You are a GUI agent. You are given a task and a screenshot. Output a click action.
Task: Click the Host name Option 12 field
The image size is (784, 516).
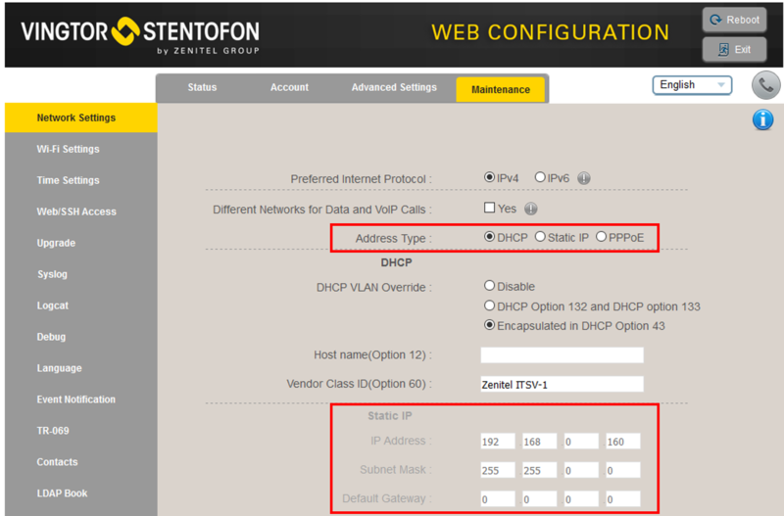pyautogui.click(x=562, y=354)
